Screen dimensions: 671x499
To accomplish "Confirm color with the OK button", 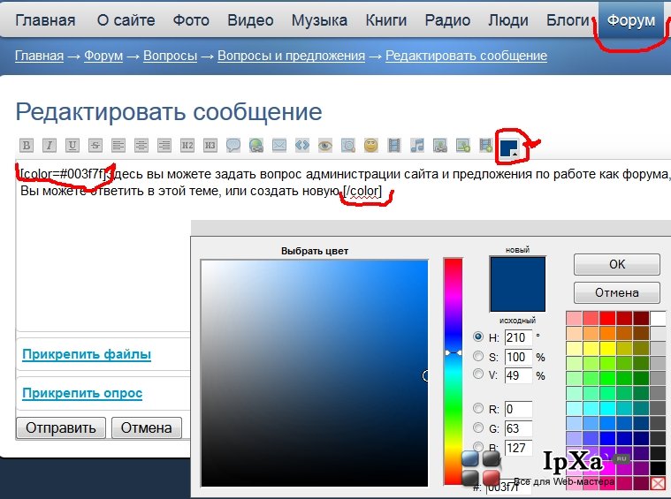I will (617, 264).
